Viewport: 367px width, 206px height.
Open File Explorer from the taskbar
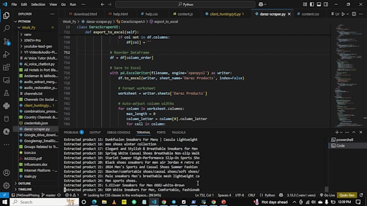click(x=104, y=202)
